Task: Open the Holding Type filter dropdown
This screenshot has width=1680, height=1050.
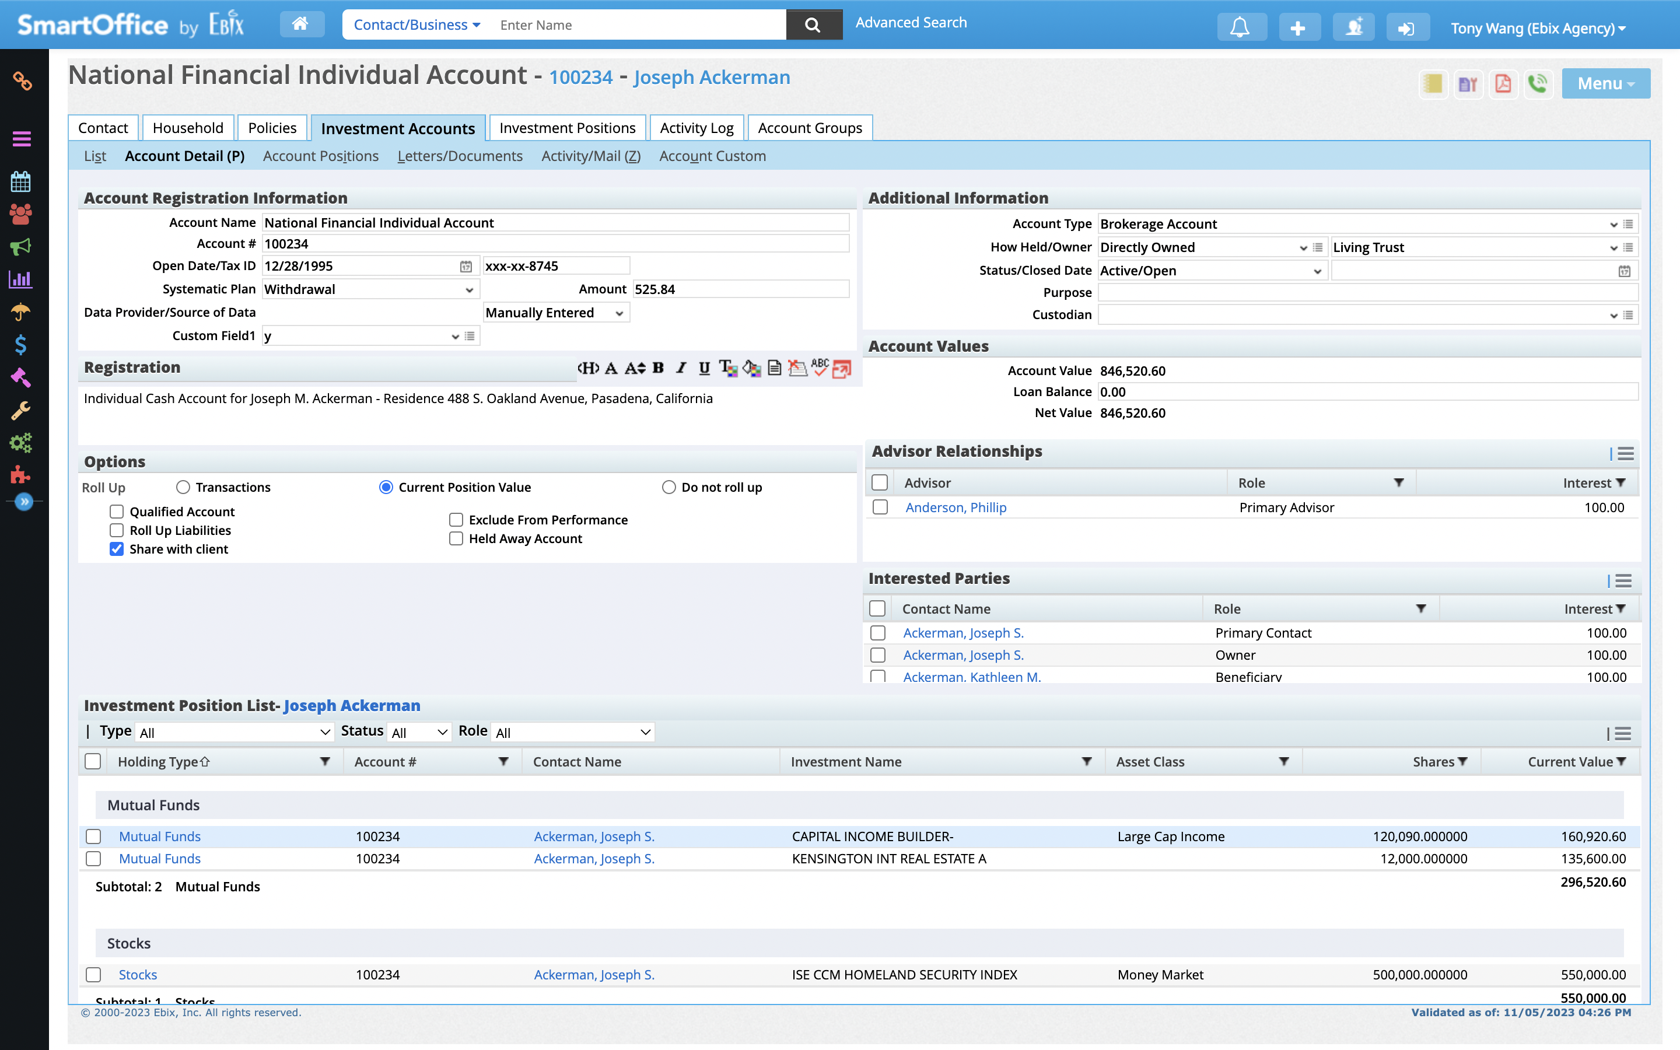Action: [x=324, y=762]
